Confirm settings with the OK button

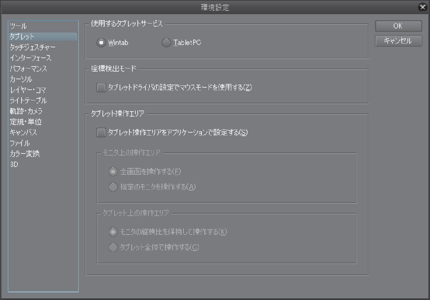point(398,26)
